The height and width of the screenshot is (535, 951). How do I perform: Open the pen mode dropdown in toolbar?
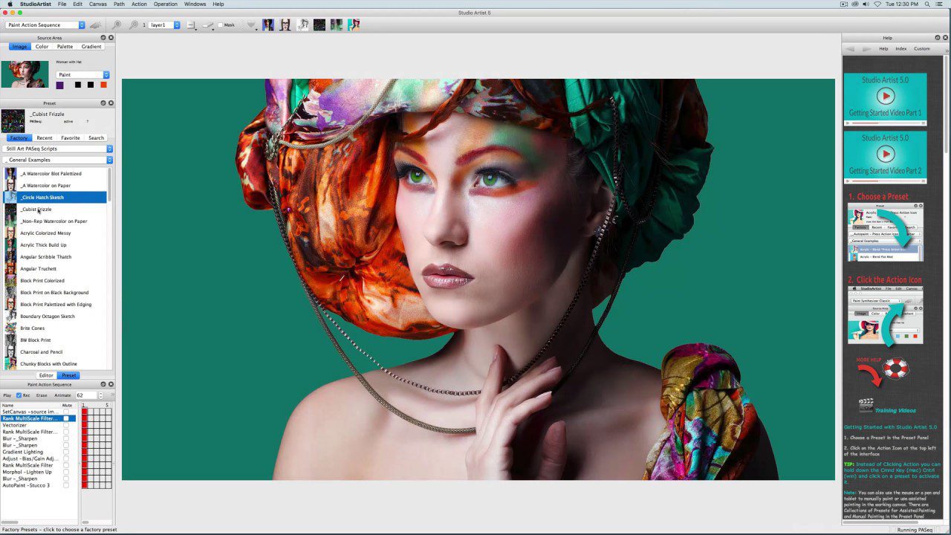(x=192, y=25)
